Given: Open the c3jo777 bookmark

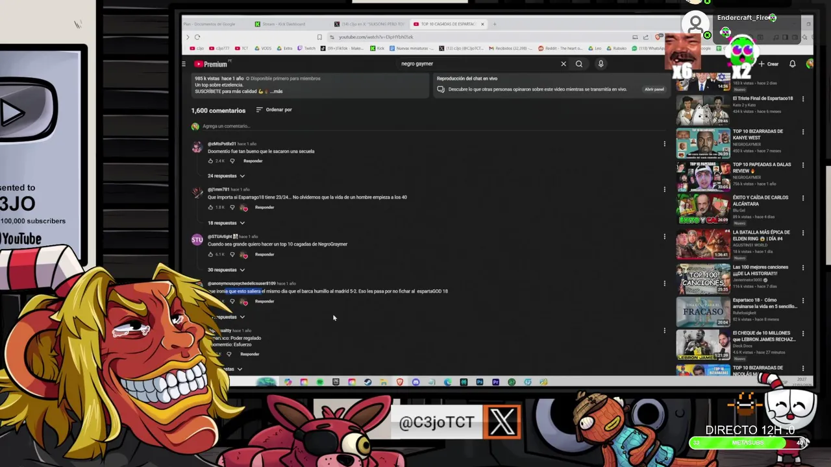Looking at the screenshot, I should (219, 48).
